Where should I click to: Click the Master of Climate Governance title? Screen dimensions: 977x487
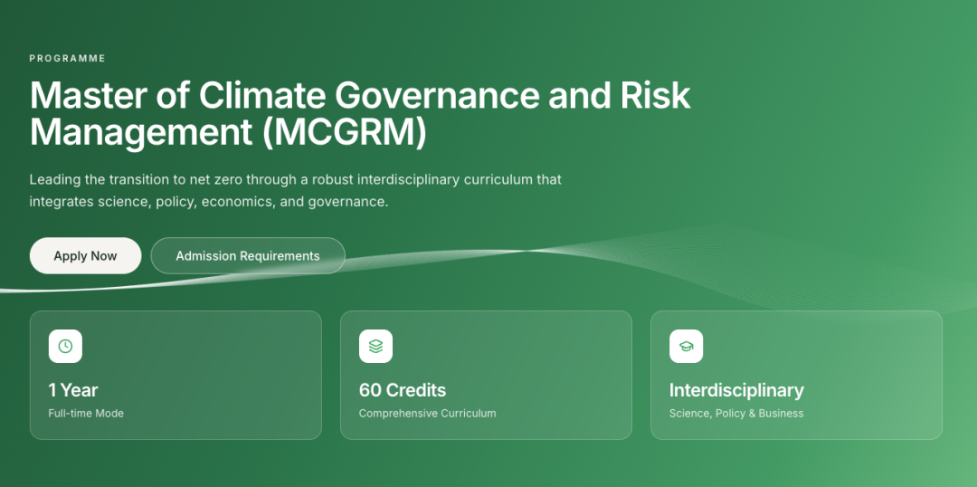360,114
